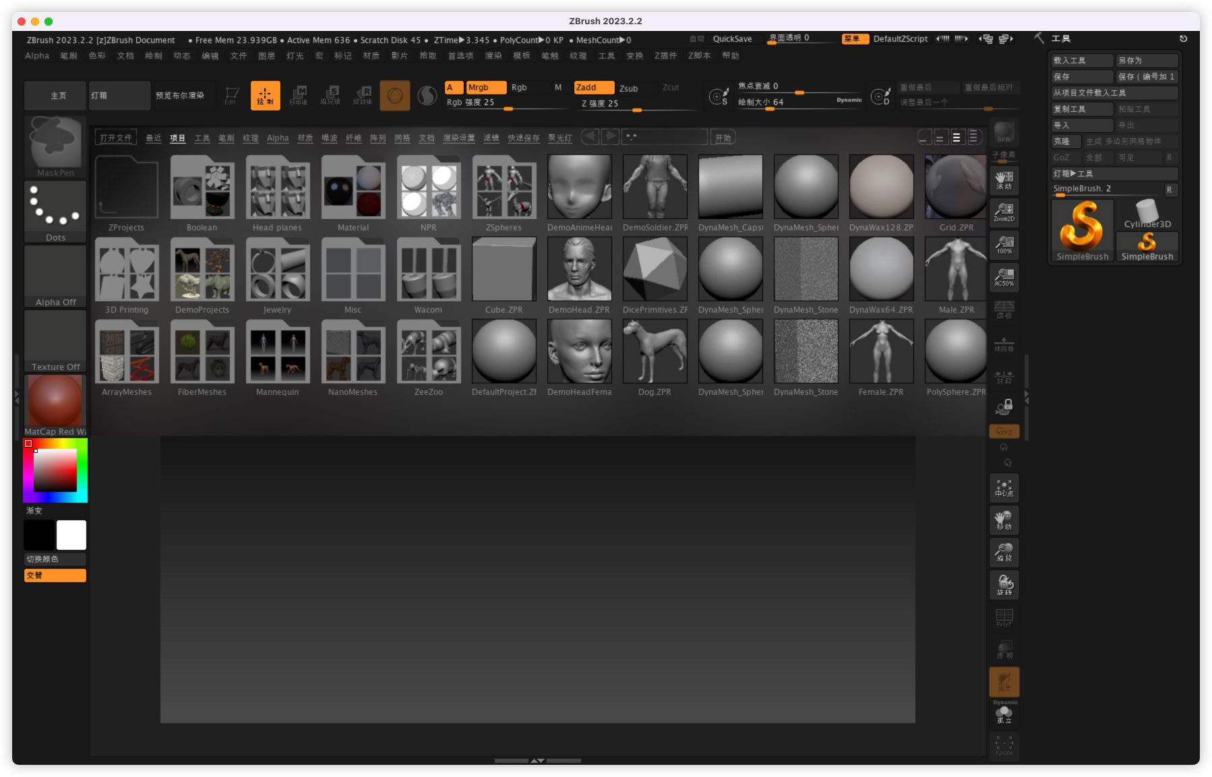The image size is (1212, 777).
Task: Click the 旋转 (Rotate) view icon
Action: coord(1004,585)
